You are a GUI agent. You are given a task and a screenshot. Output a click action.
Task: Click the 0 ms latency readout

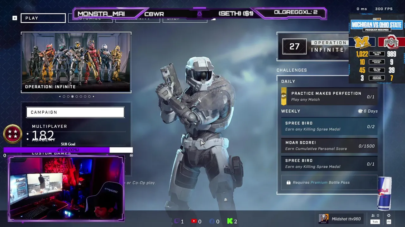362,9
